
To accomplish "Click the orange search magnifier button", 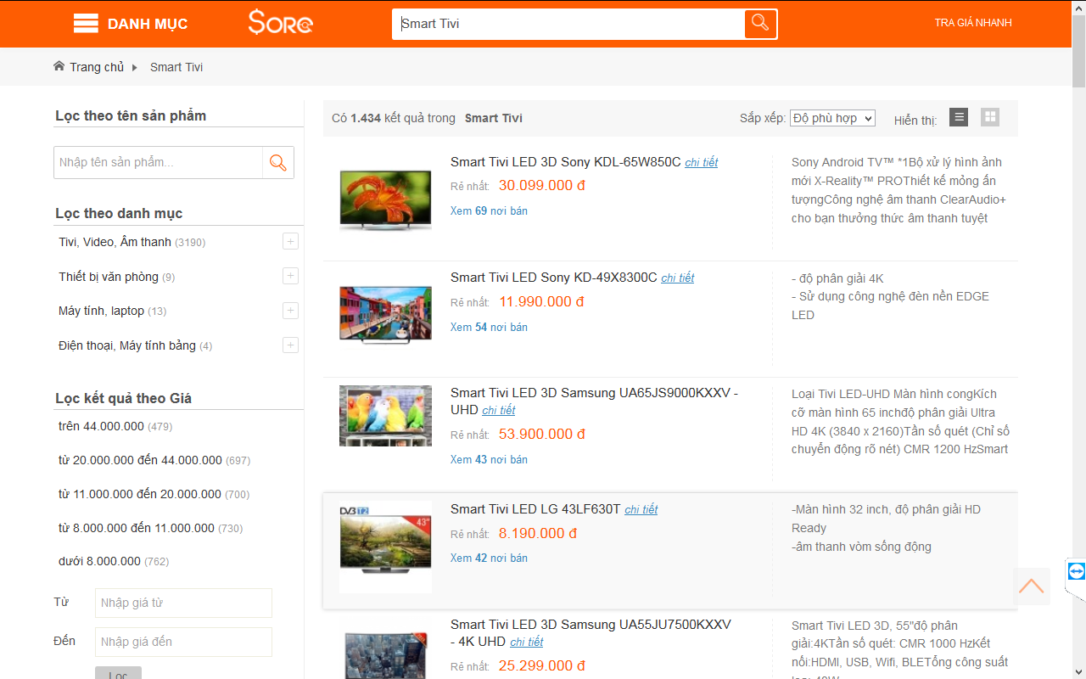I will 760,23.
